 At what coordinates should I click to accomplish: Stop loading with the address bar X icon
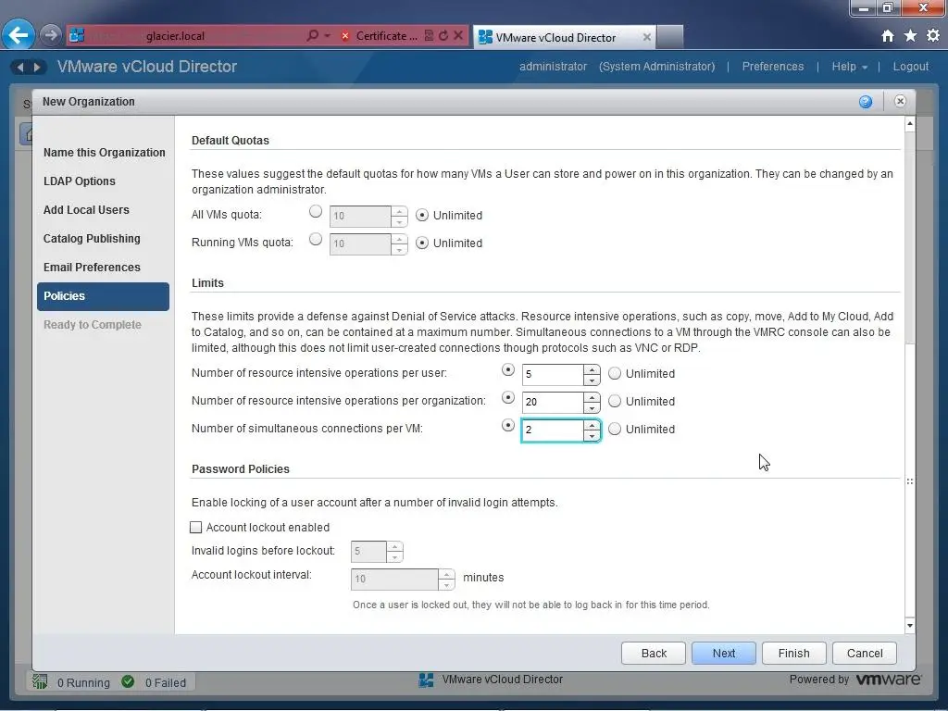[x=458, y=36]
